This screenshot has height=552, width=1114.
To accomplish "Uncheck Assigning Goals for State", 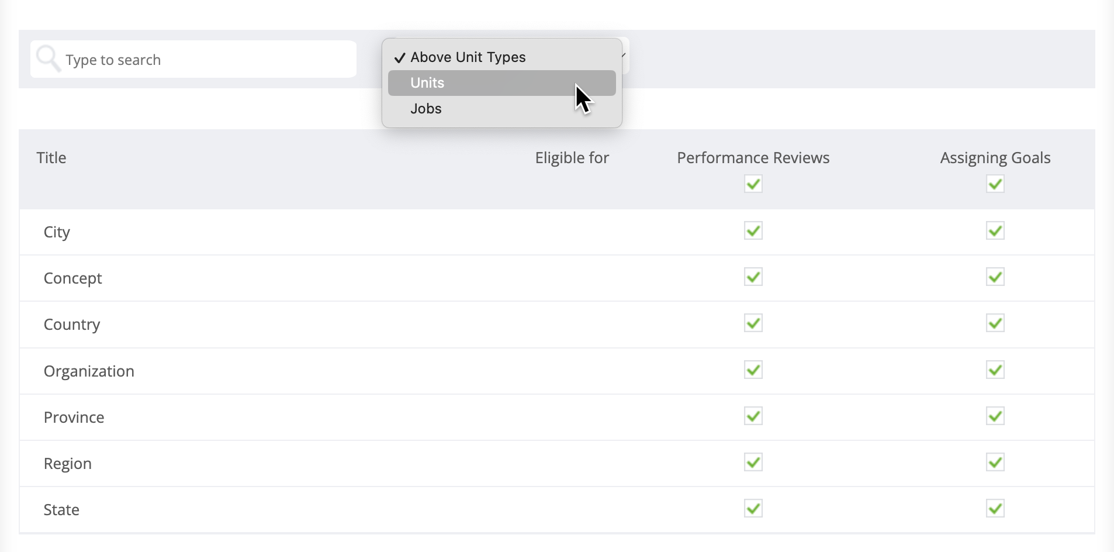I will (x=995, y=509).
